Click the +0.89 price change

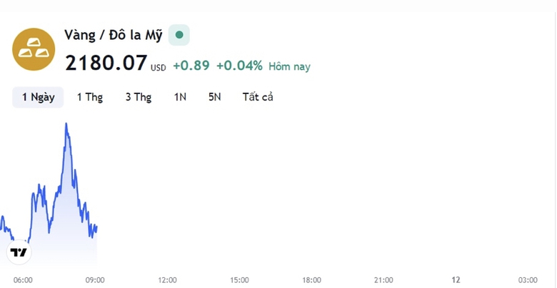pyautogui.click(x=191, y=66)
